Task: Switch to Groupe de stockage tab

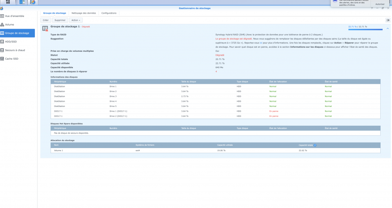Action: pos(54,13)
